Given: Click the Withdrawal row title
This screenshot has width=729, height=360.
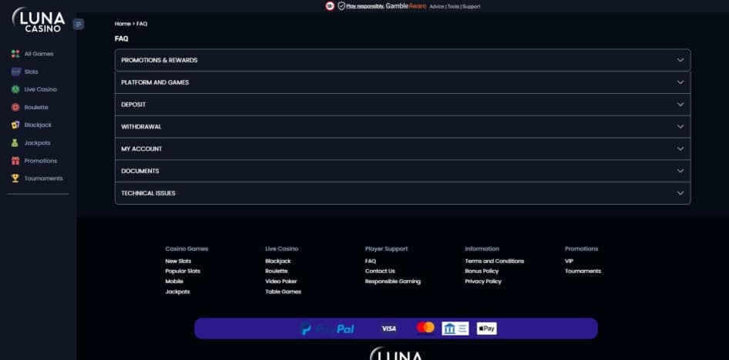Looking at the screenshot, I should (141, 127).
